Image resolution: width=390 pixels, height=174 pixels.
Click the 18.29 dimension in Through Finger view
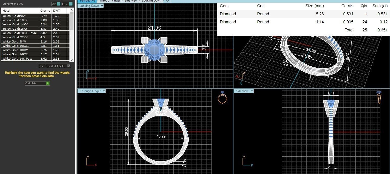pyautogui.click(x=161, y=136)
